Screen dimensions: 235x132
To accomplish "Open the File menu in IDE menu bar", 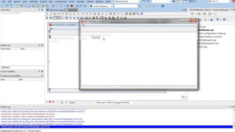I will (x=4, y=1).
